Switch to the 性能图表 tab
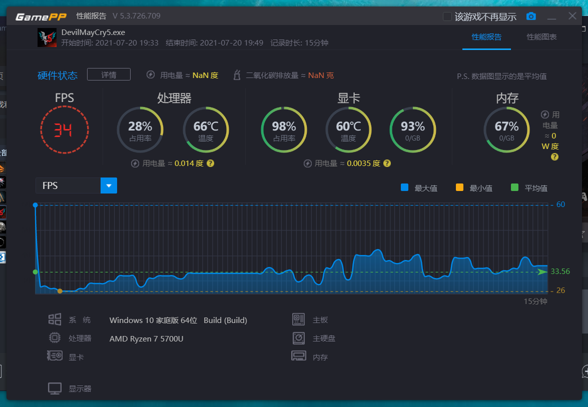The image size is (588, 407). pyautogui.click(x=541, y=37)
